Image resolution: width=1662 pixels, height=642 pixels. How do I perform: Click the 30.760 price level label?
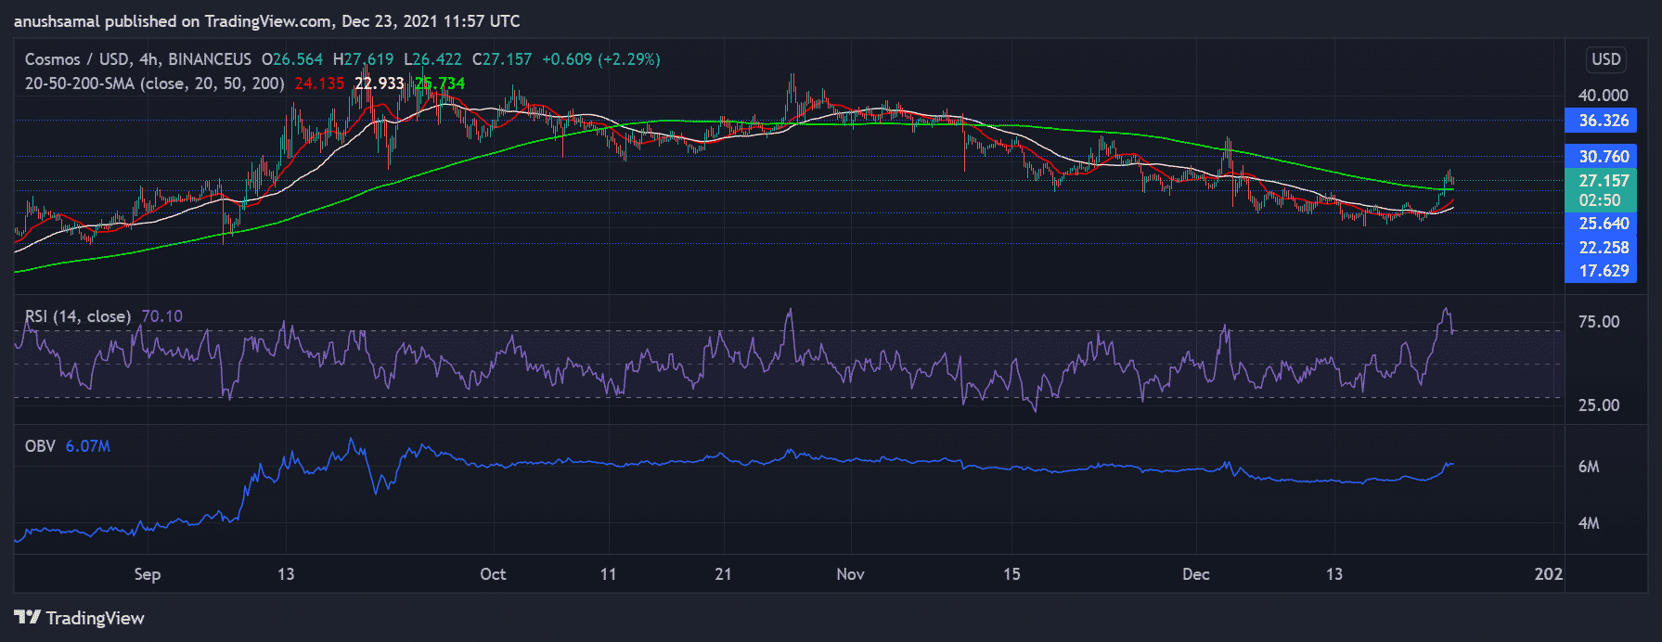(1601, 157)
